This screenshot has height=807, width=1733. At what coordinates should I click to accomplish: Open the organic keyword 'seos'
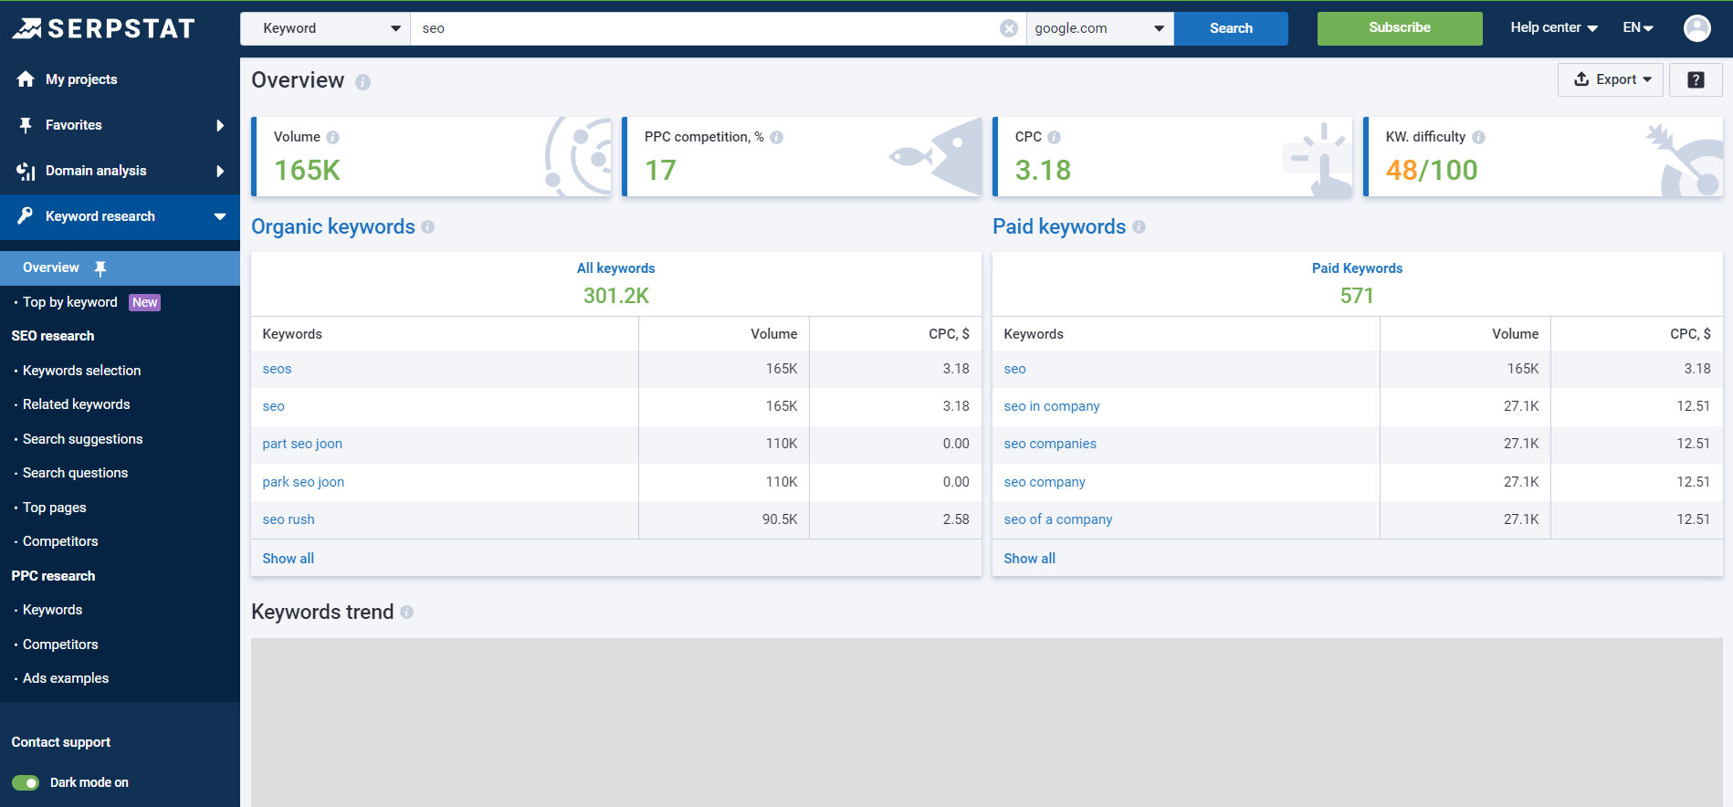click(x=278, y=369)
